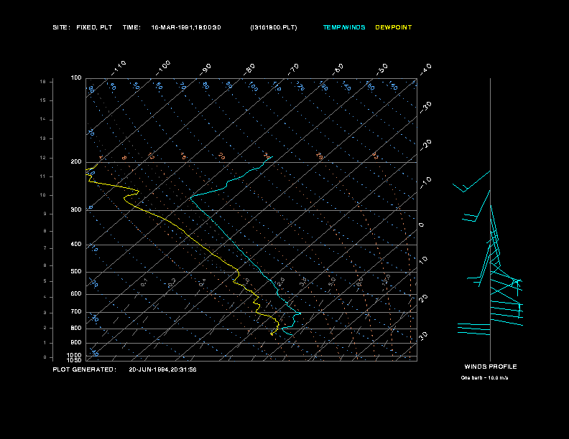569x439 pixels.
Task: Click the -20 isotherm label
Action: click(426, 146)
